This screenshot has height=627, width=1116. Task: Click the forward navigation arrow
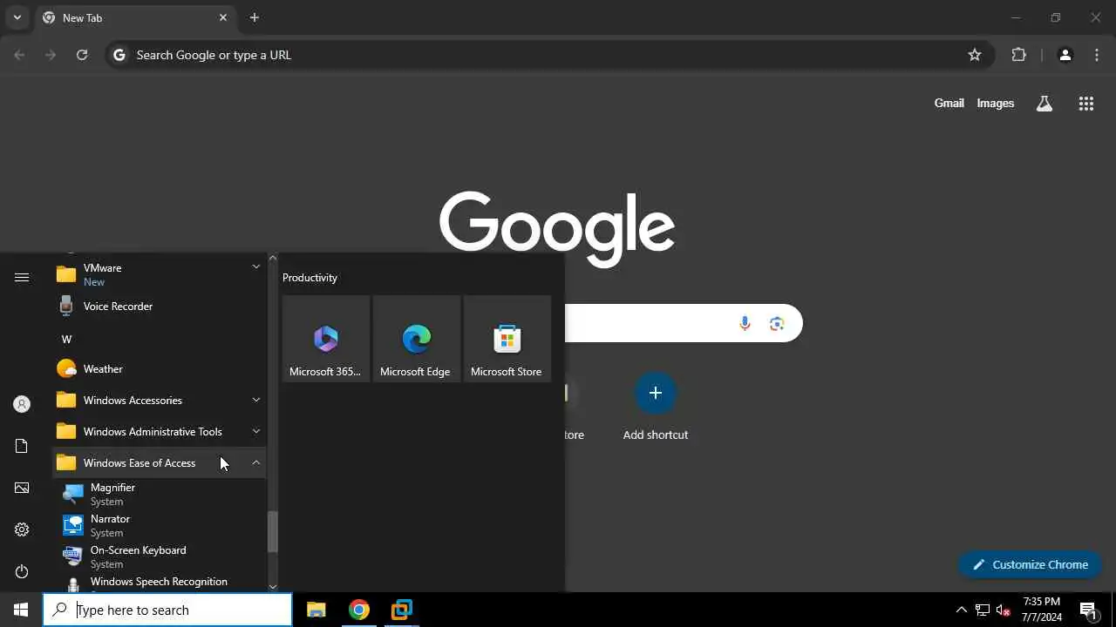(x=51, y=55)
